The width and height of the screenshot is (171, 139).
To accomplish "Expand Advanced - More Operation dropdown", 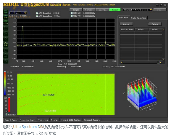I will point(137,10).
